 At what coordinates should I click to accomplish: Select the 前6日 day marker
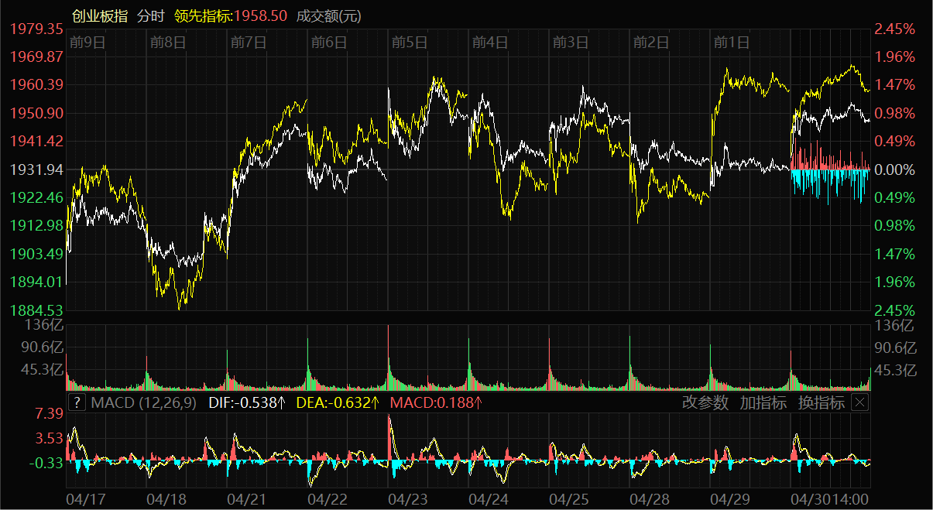tap(328, 42)
